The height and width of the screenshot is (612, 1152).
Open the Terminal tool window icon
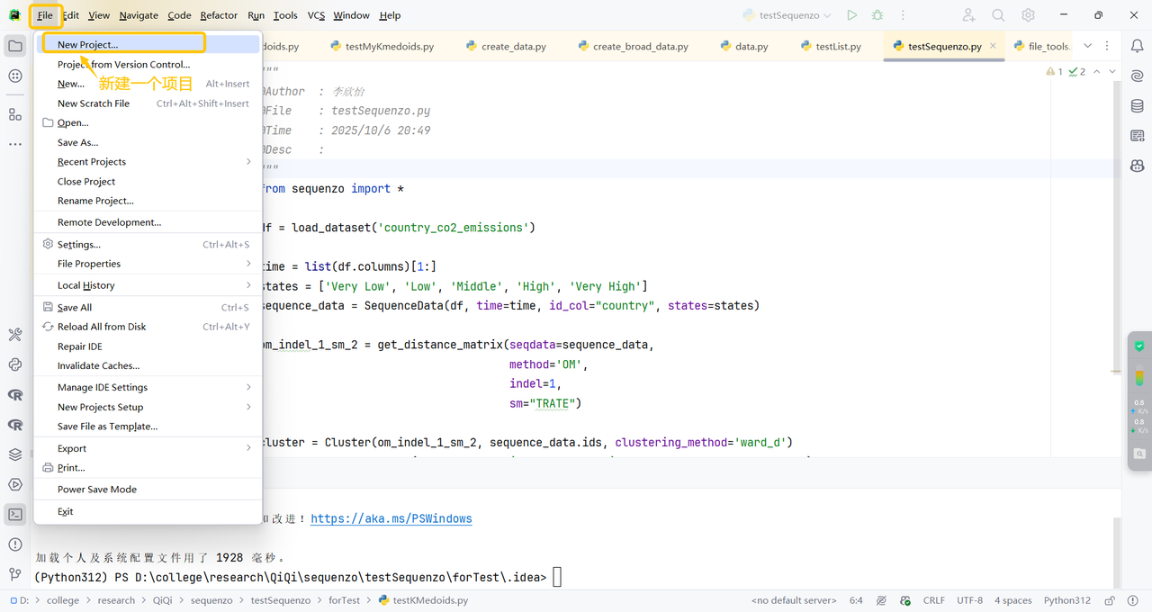coord(15,515)
